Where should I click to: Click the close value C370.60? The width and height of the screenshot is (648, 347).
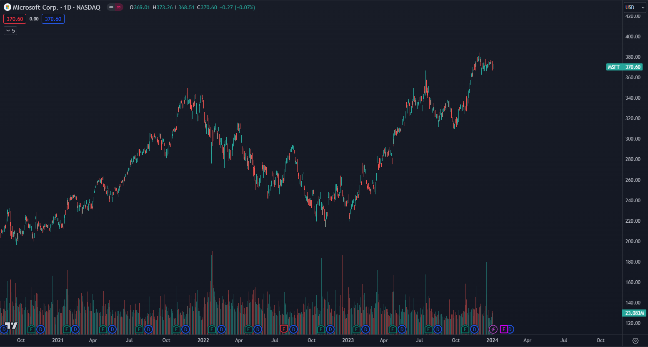coord(207,8)
